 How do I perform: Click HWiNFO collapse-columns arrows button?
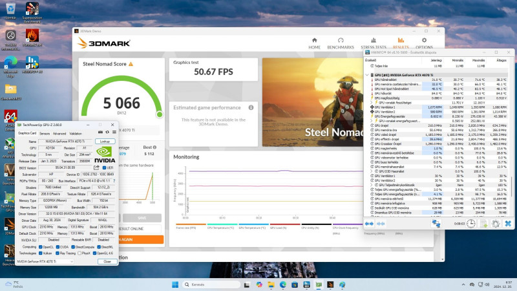click(x=381, y=224)
